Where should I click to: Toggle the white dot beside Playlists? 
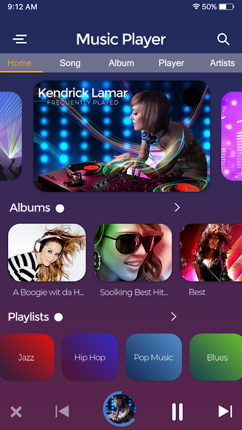(59, 317)
